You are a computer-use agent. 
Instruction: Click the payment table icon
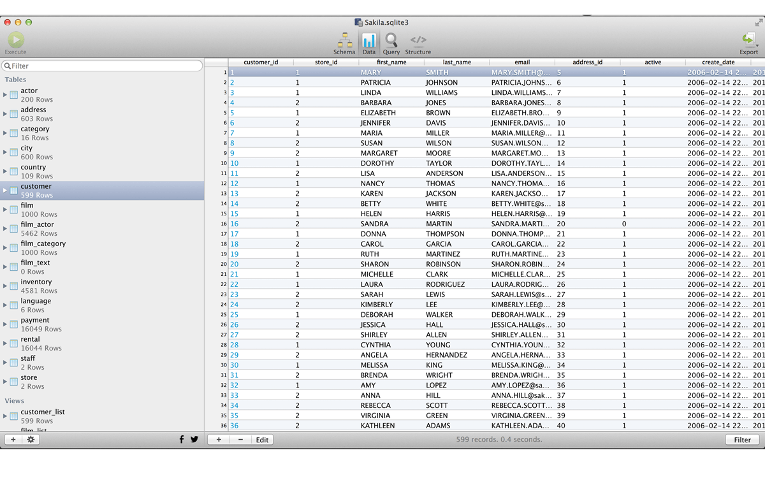(14, 324)
